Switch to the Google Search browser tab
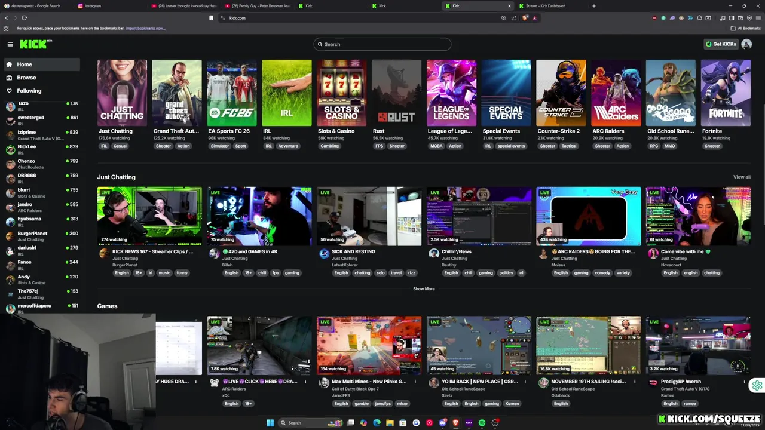Image resolution: width=765 pixels, height=430 pixels. point(37,6)
